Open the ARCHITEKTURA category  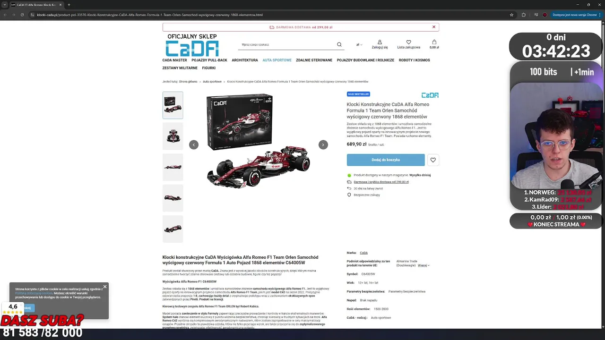[245, 60]
